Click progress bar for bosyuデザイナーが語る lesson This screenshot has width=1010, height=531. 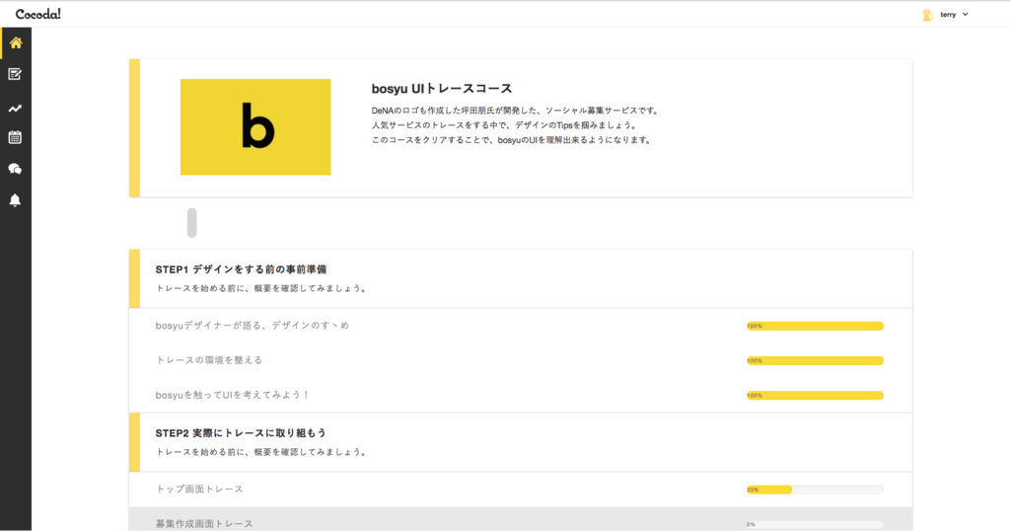tap(815, 326)
